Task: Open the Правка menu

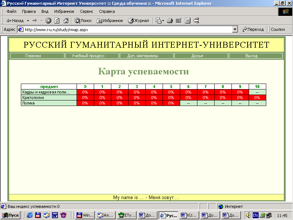Action: [x=29, y=12]
